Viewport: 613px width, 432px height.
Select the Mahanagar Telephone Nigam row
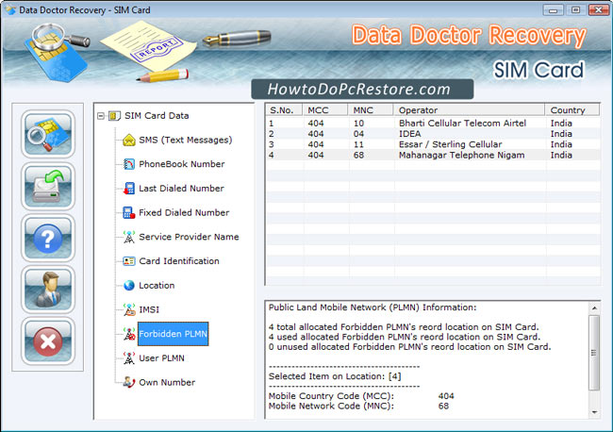click(433, 155)
